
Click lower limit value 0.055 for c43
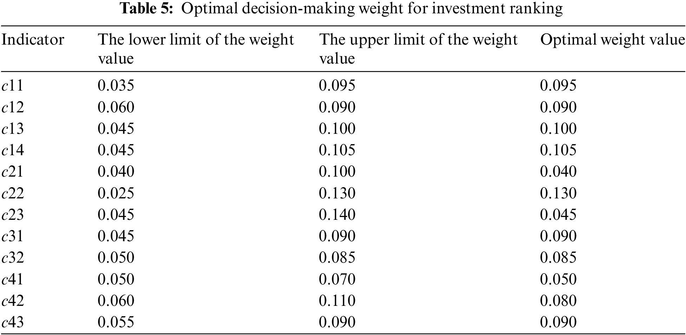116,322
